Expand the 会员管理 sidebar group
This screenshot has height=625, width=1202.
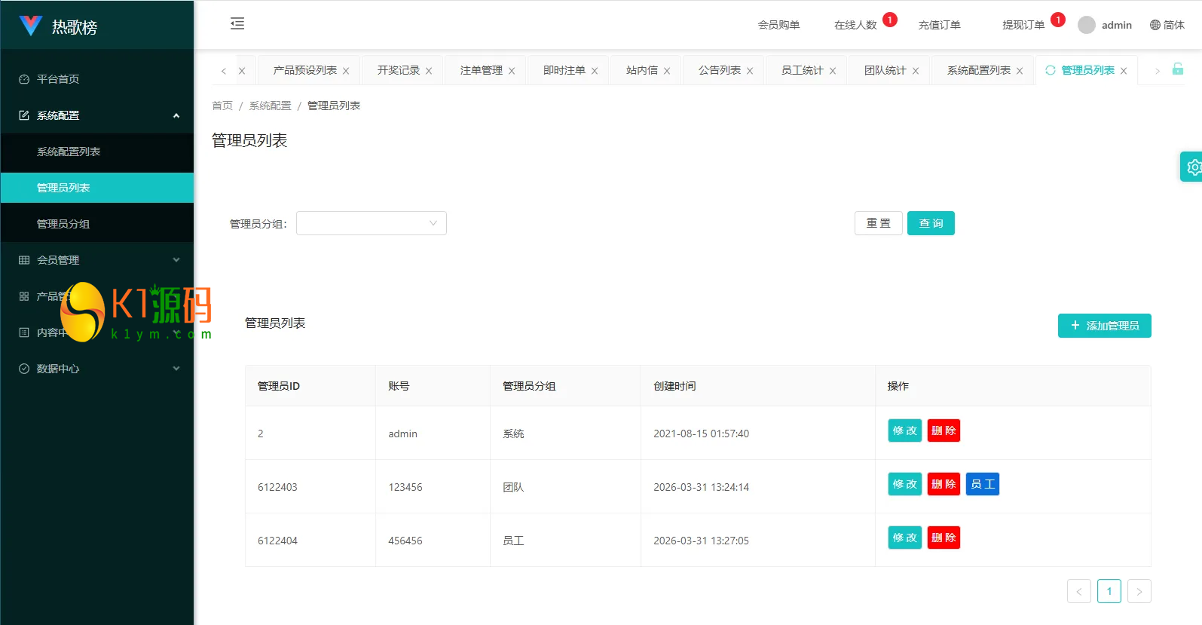click(x=96, y=260)
